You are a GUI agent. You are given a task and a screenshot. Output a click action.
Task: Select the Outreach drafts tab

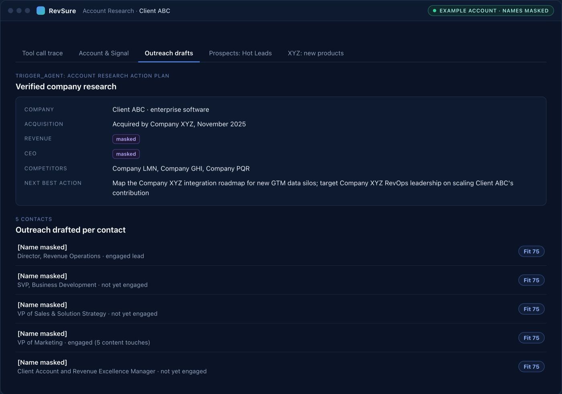pos(169,53)
